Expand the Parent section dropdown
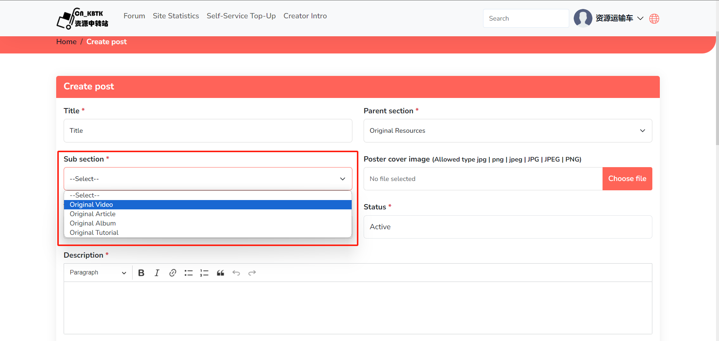 pos(507,130)
